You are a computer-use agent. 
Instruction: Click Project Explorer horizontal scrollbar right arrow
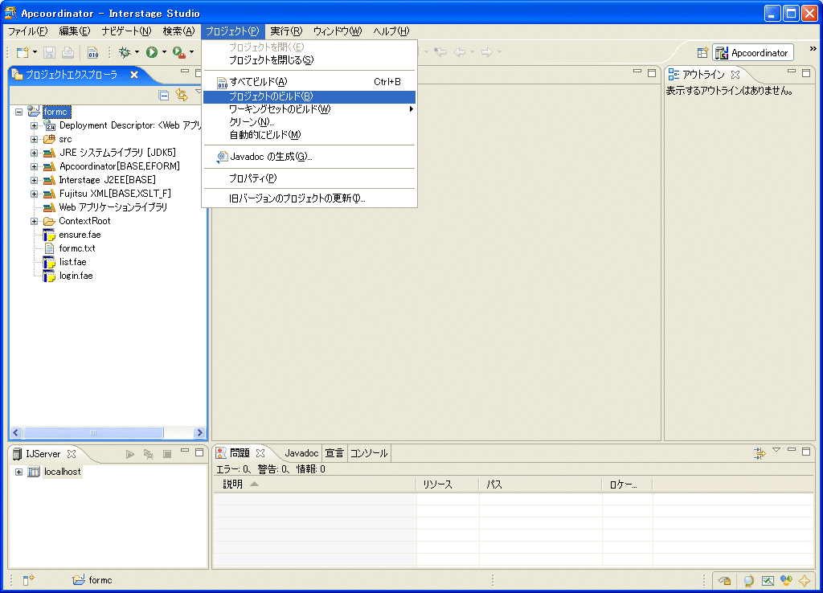tap(199, 433)
